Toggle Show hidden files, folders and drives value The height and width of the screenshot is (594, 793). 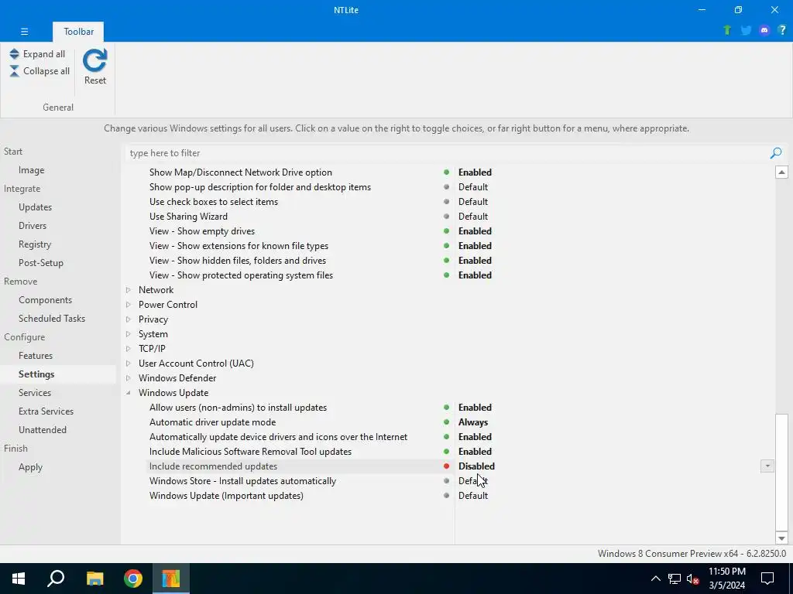[x=475, y=260]
